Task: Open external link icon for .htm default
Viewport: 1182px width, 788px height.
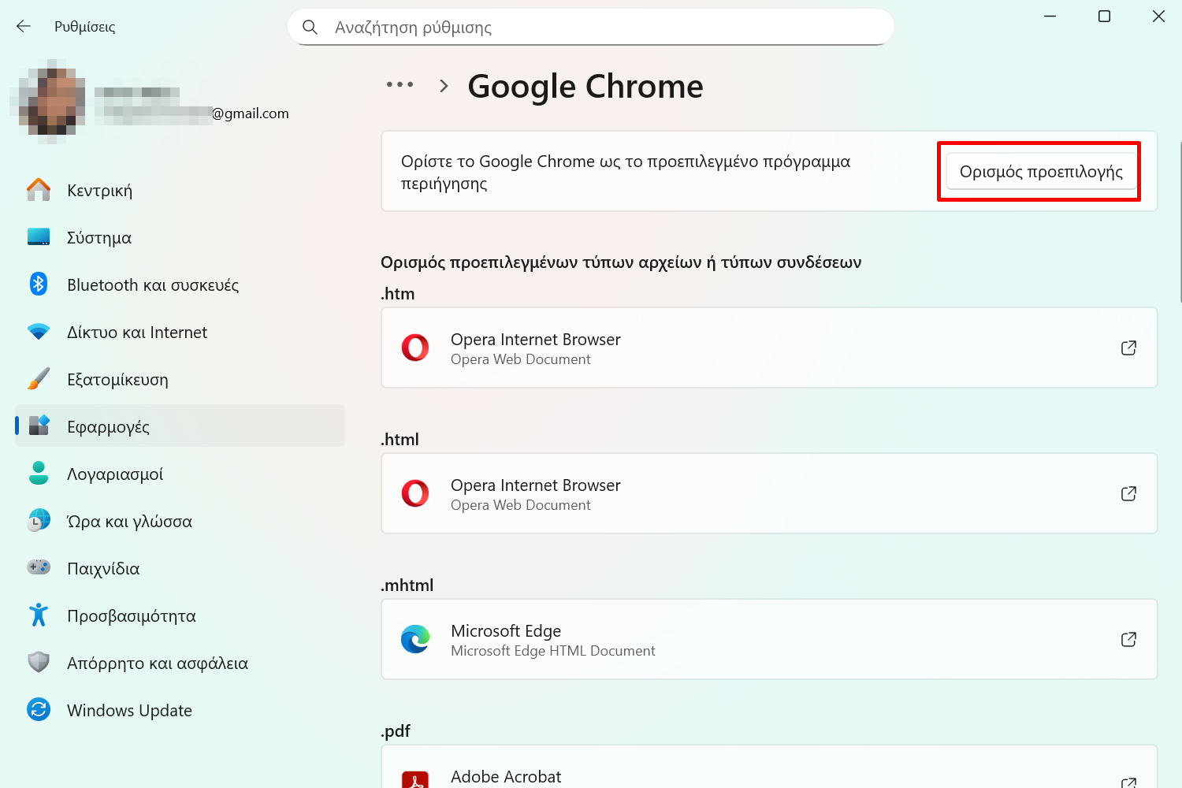Action: tap(1128, 348)
